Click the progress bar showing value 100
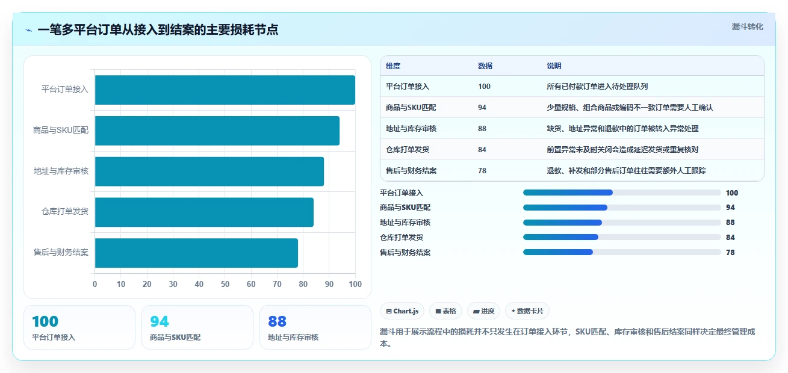Screen dimensions: 788x373 tap(622, 193)
